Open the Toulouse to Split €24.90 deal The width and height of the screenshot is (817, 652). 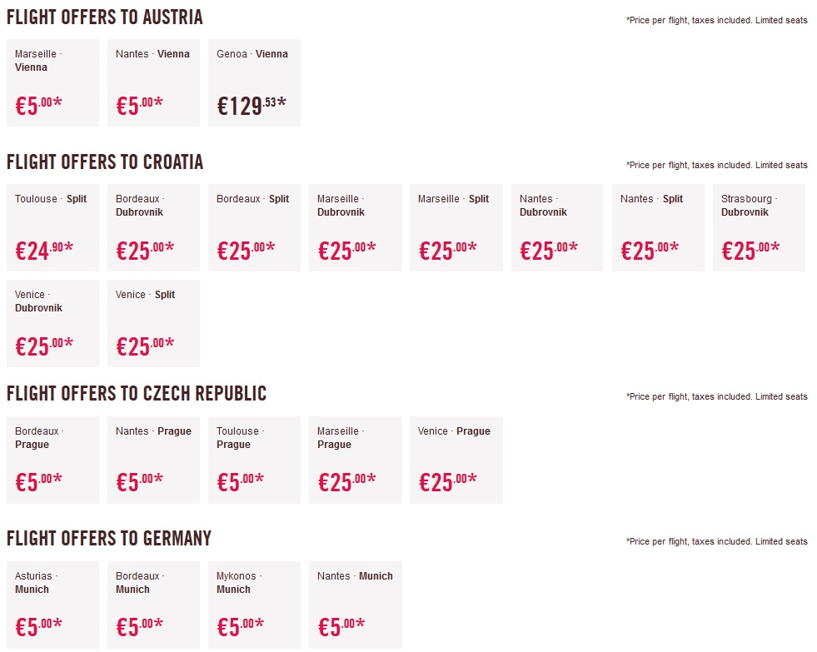[x=52, y=227]
